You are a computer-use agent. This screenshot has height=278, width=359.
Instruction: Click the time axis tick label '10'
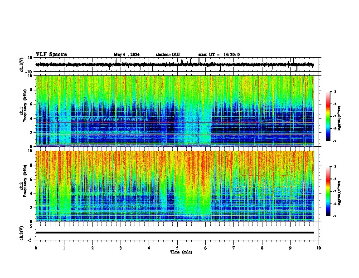(x=319, y=248)
